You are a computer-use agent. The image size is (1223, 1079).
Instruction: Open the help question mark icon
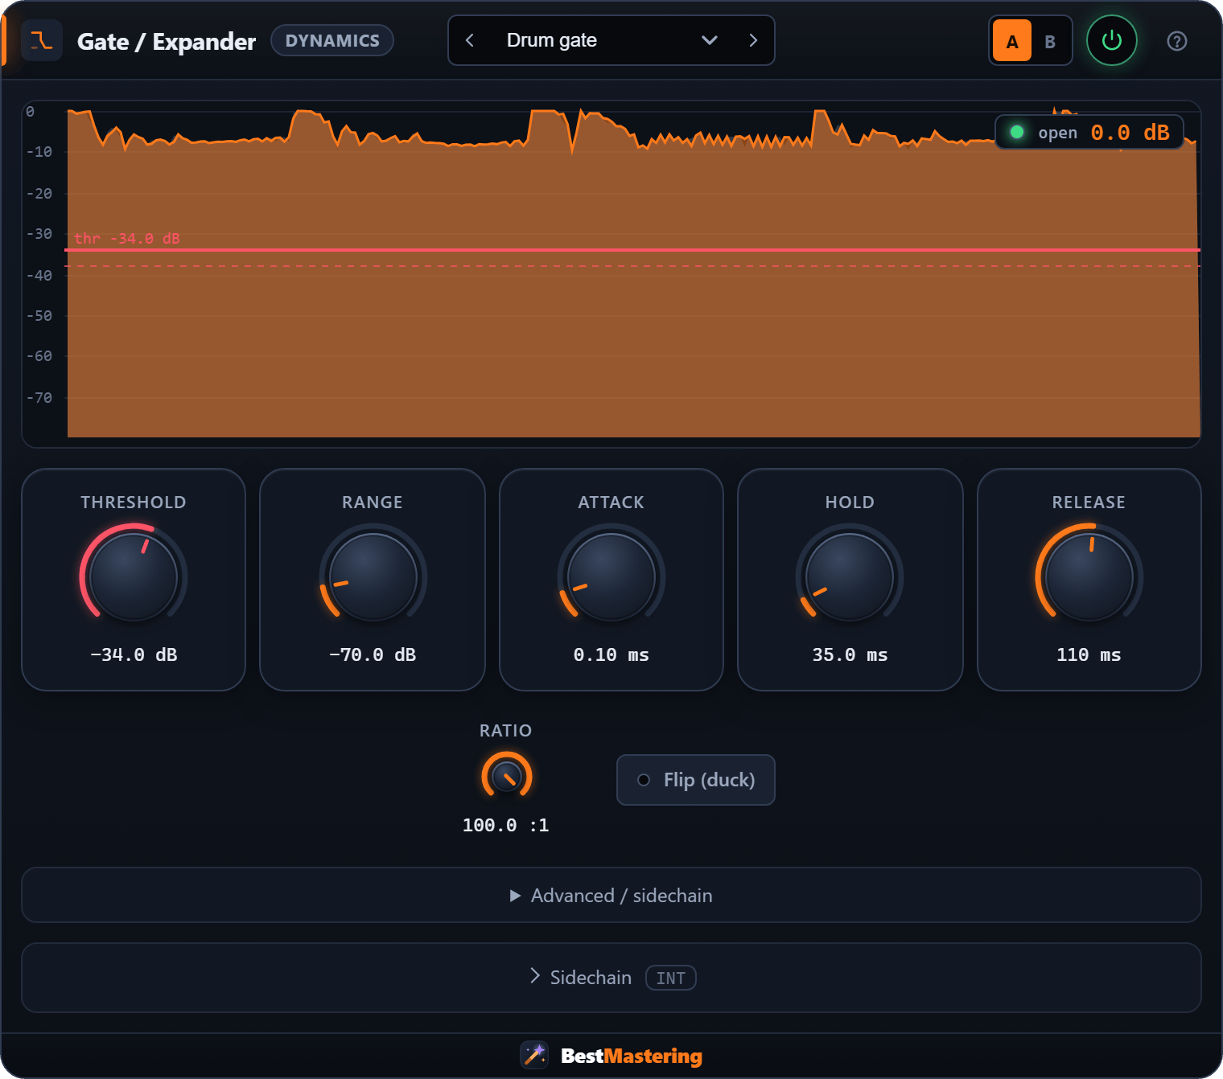click(1176, 41)
